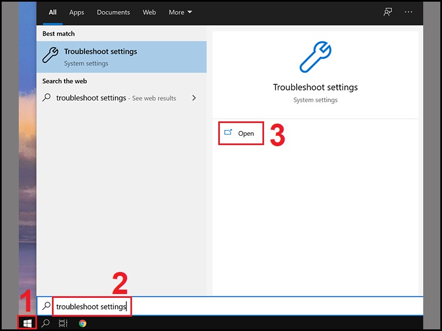Select the Web tab
This screenshot has height=331, width=442.
point(149,12)
